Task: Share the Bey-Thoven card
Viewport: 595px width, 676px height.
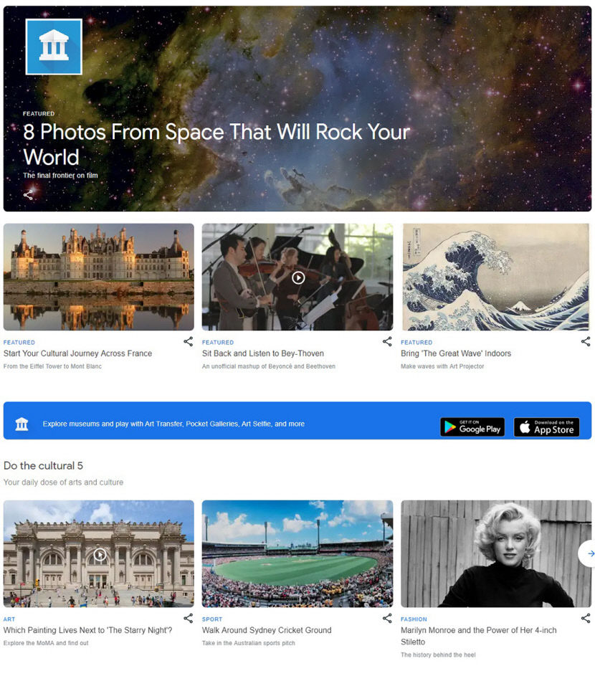Action: point(387,342)
